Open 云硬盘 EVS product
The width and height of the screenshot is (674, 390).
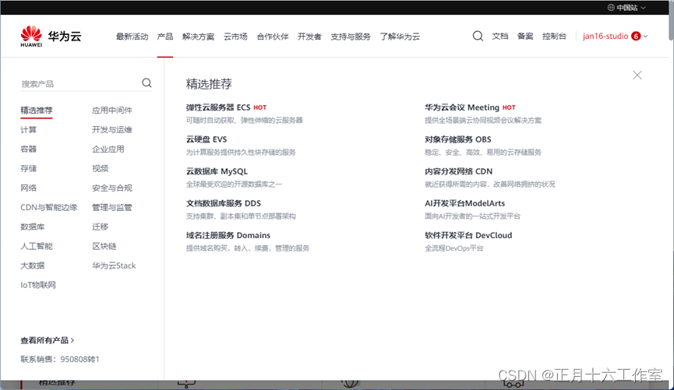pyautogui.click(x=206, y=139)
